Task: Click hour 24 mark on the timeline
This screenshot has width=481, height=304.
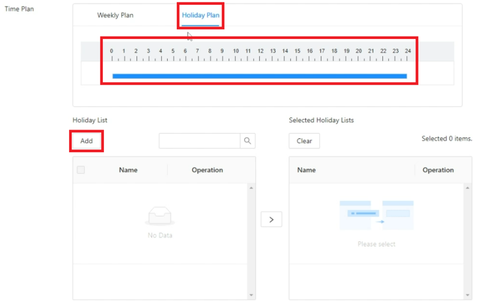Action: (408, 51)
